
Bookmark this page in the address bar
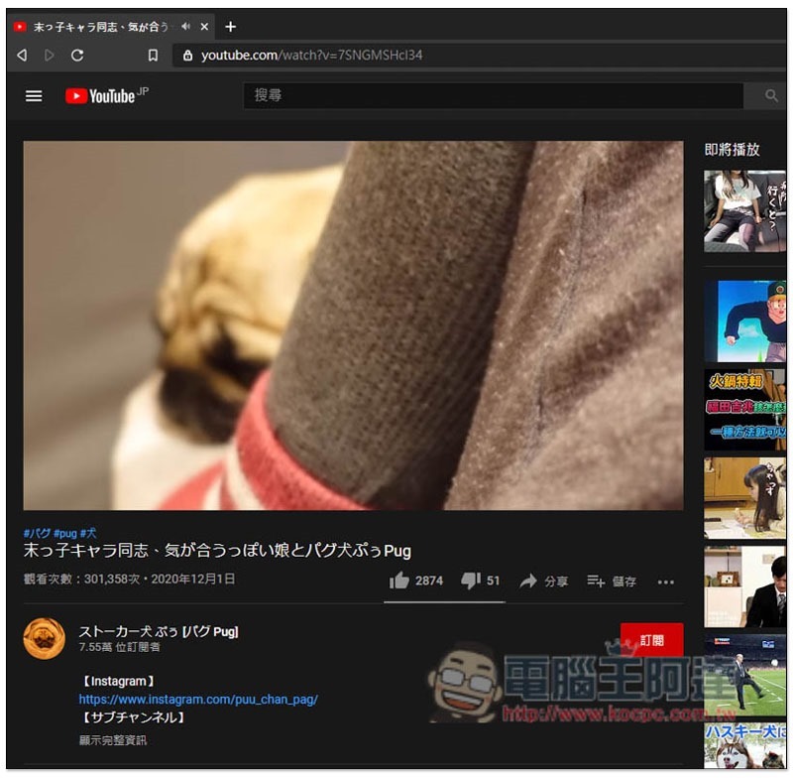click(x=153, y=56)
